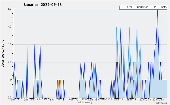Click the y-axis label 'Usuarios/10 mins'
Screen dimensions: 170x105
3,53
